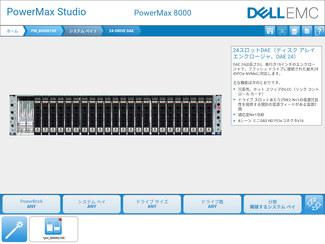This screenshot has width=325, height=244.
Task: Click the 冗長性、ホット スワップのLCC bullet
Action: pos(278,91)
